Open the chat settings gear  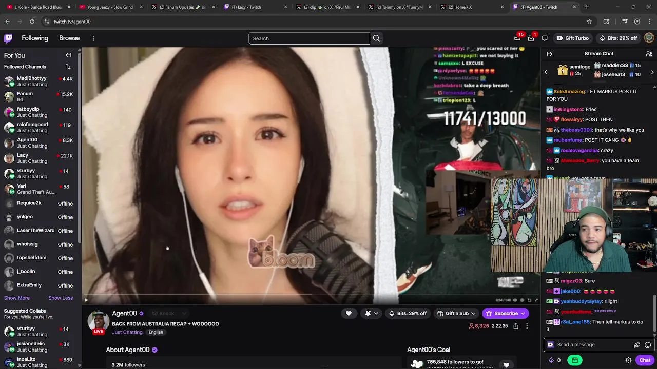click(628, 360)
